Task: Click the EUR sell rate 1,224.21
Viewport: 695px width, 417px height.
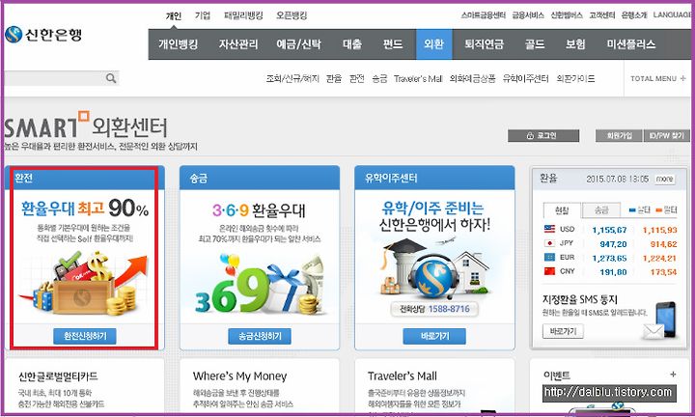Action: (660, 259)
